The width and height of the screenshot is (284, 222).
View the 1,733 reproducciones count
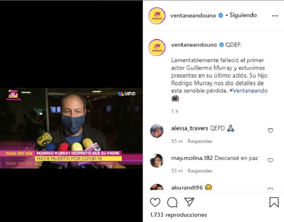click(x=179, y=215)
